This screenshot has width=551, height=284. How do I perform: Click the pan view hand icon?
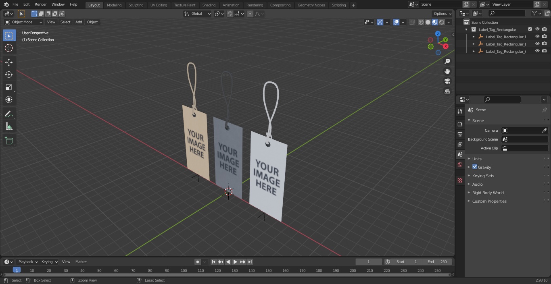point(447,71)
